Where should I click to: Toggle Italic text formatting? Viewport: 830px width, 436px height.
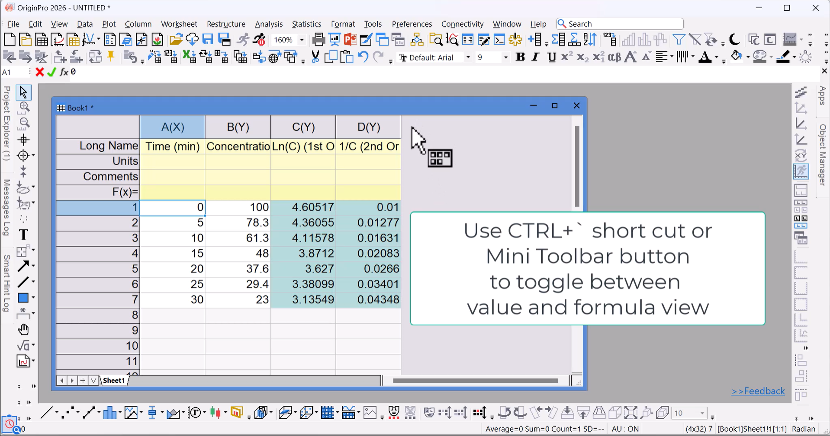click(x=536, y=57)
